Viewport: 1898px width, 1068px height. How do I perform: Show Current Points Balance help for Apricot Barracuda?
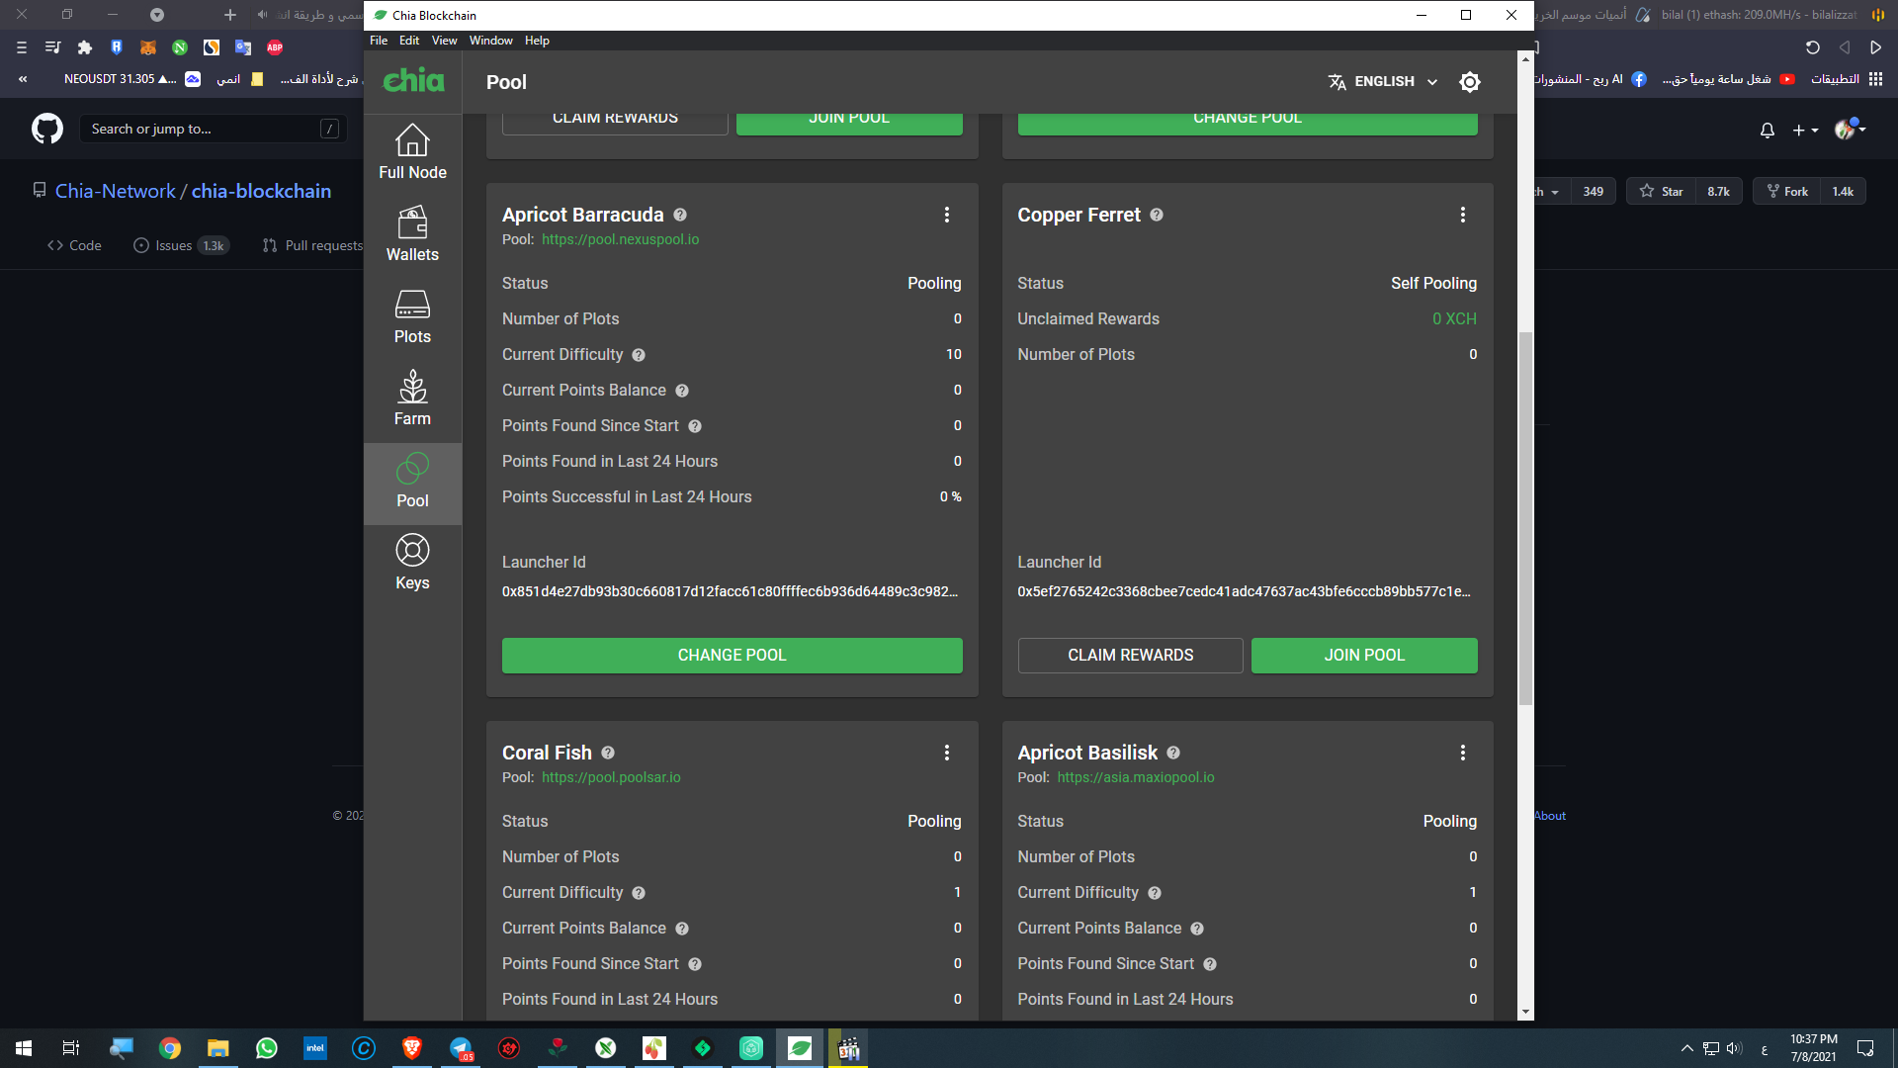point(682,391)
